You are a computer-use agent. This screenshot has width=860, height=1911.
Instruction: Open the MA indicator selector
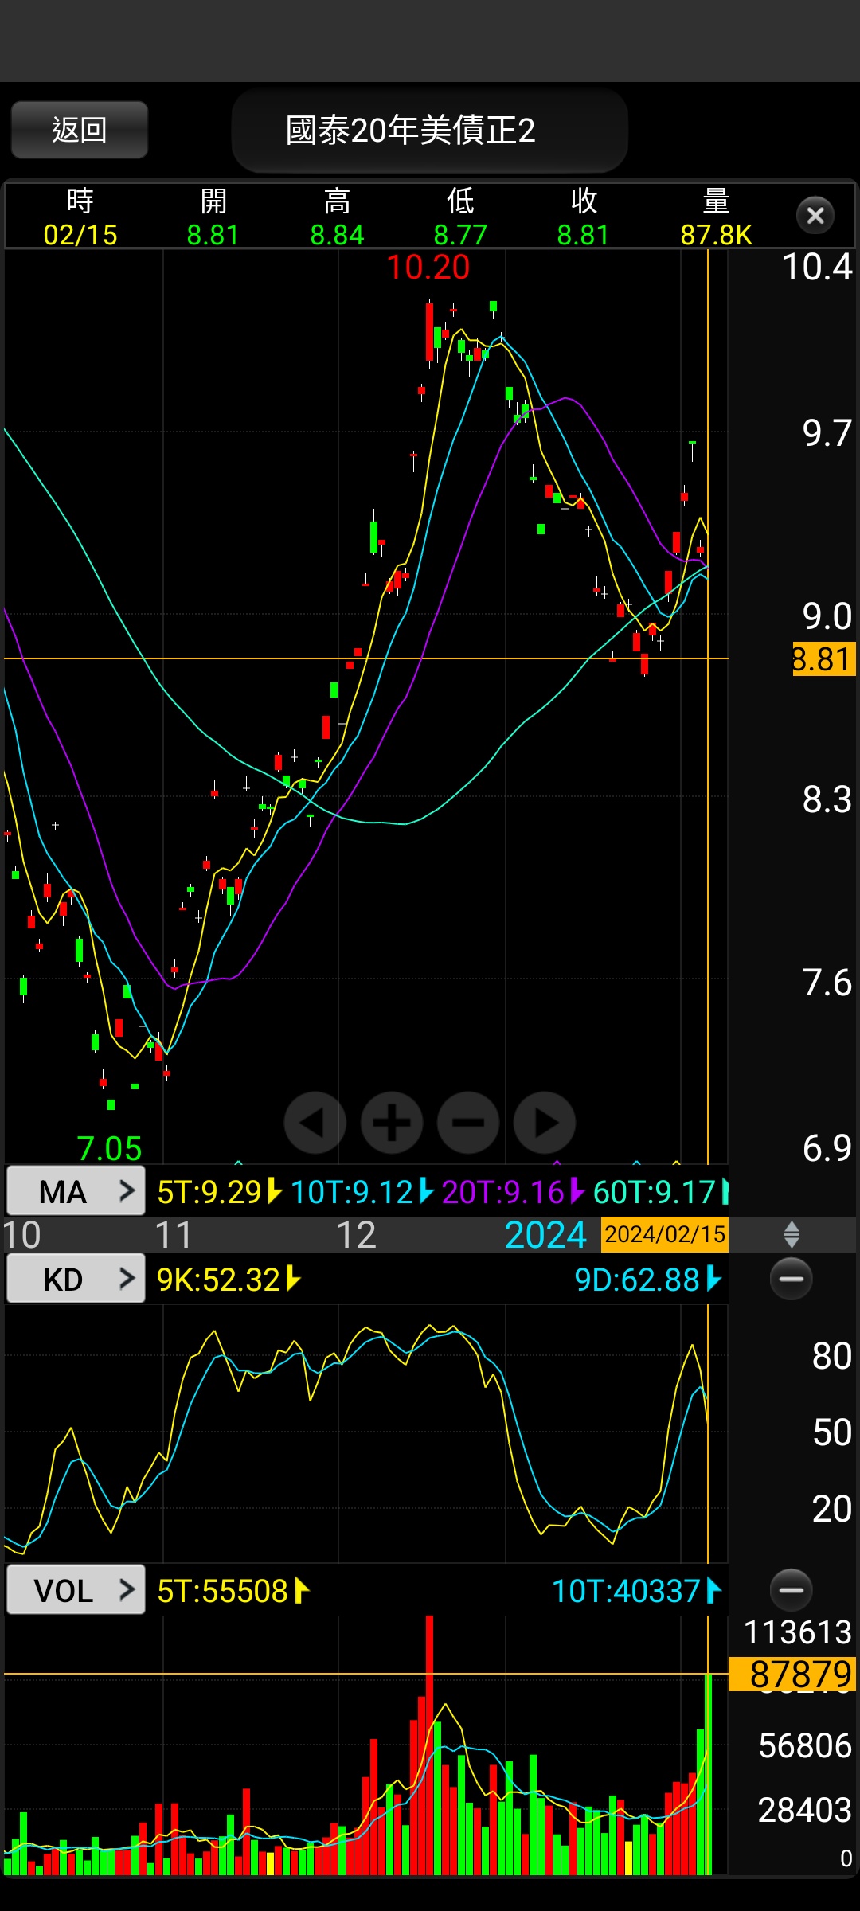[x=76, y=1191]
